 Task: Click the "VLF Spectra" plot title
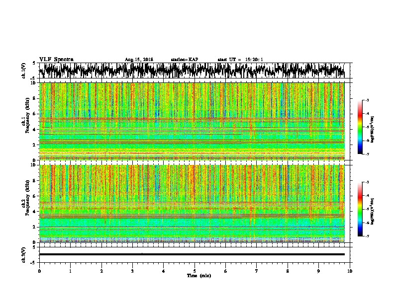point(56,60)
